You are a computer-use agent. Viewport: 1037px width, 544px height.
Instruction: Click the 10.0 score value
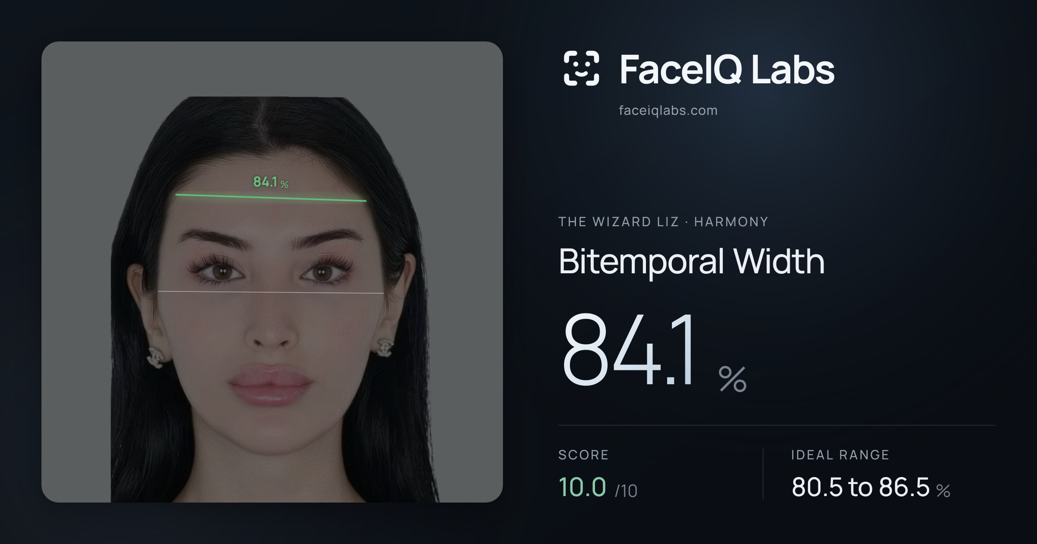click(x=582, y=487)
